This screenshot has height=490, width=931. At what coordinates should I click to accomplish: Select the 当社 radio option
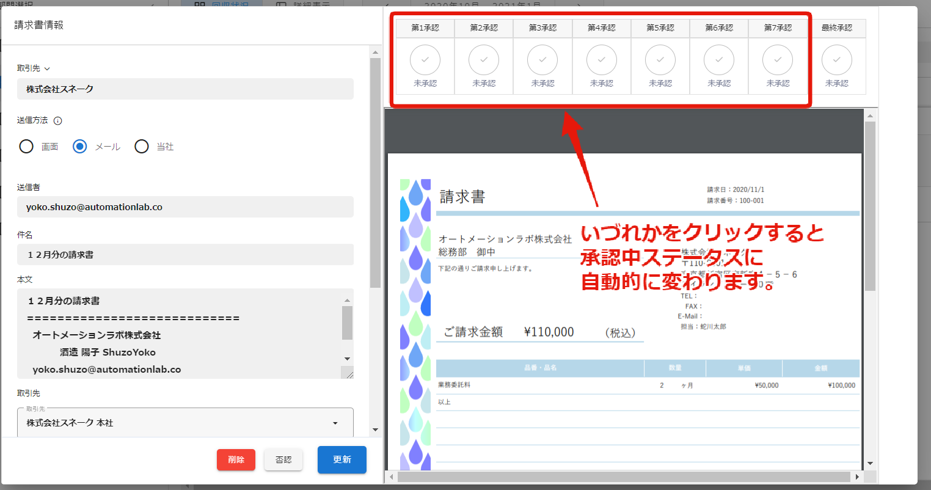click(x=142, y=147)
